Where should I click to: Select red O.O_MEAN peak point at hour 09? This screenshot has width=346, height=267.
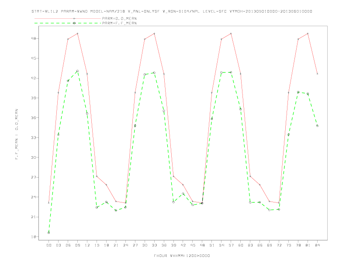coord(77,34)
